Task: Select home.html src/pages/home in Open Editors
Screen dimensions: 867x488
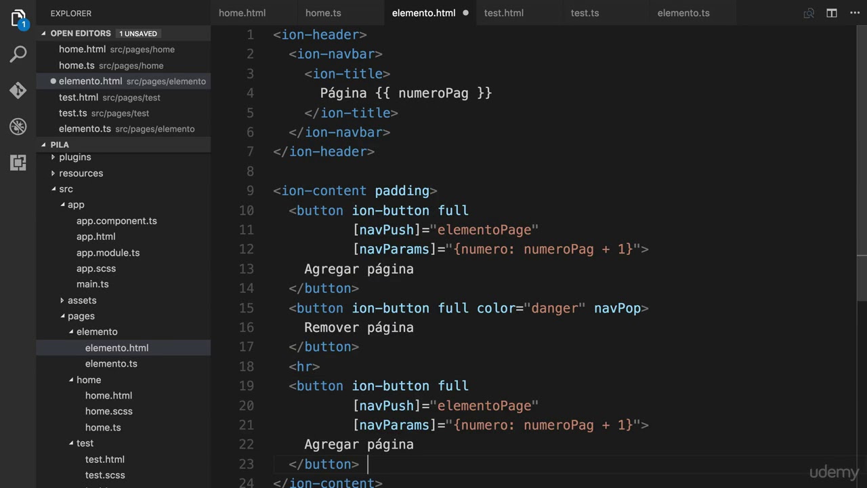Action: (123, 49)
